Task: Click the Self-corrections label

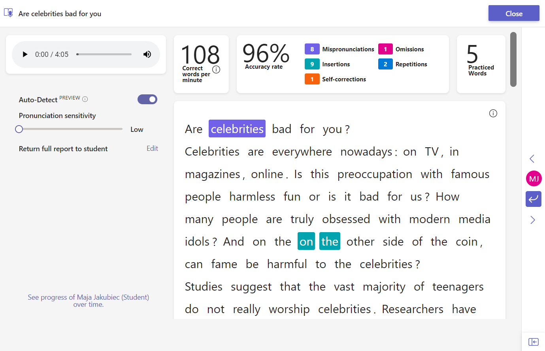Action: pos(344,79)
